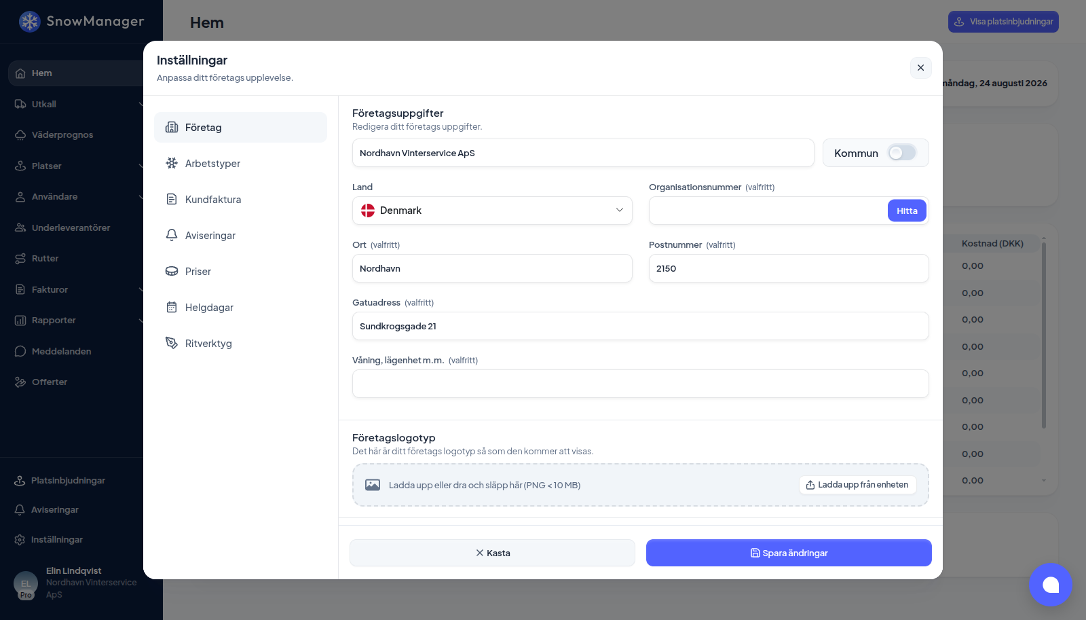This screenshot has width=1086, height=620.
Task: Click the Kostnad (DKK) column header
Action: [x=992, y=243]
